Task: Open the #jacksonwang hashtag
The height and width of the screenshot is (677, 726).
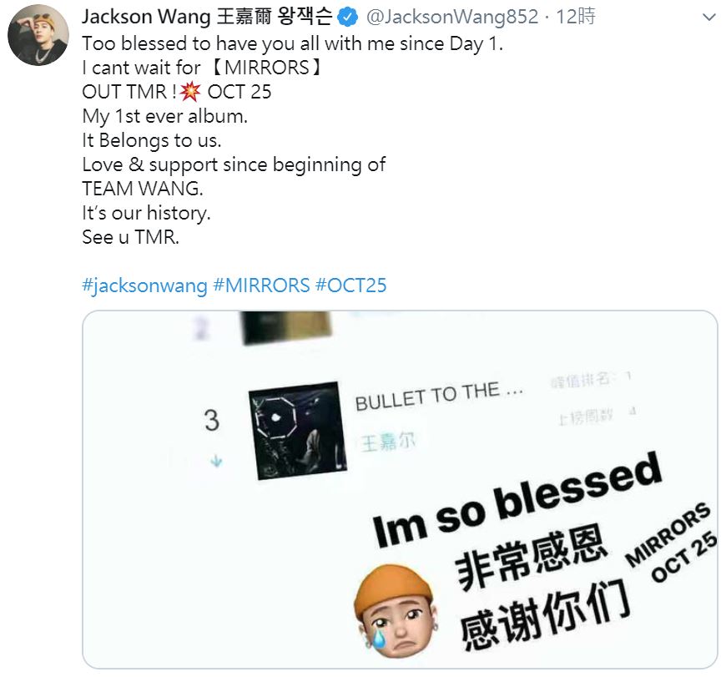Action: click(144, 285)
